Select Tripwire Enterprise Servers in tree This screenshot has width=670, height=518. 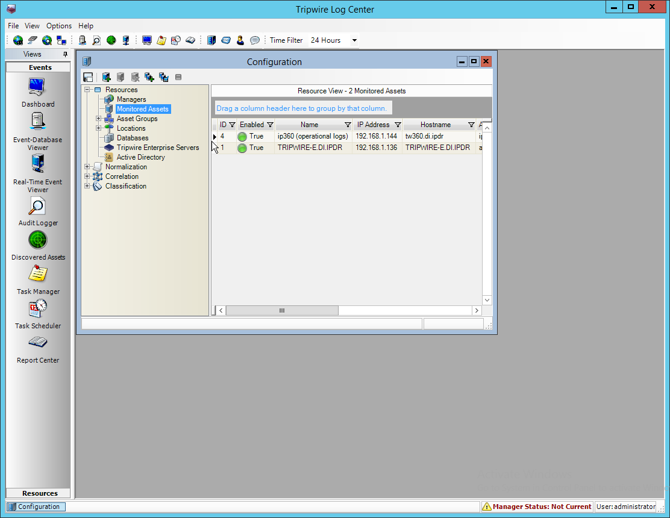(x=158, y=148)
